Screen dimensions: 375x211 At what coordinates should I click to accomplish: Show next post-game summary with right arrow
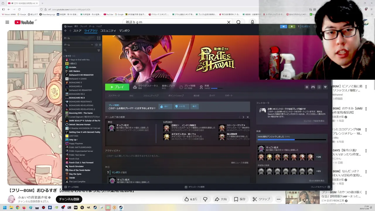243,117
